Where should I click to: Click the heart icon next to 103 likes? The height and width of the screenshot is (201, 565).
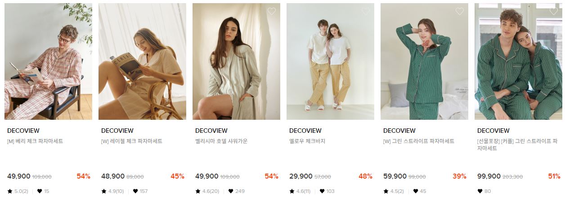pyautogui.click(x=322, y=191)
